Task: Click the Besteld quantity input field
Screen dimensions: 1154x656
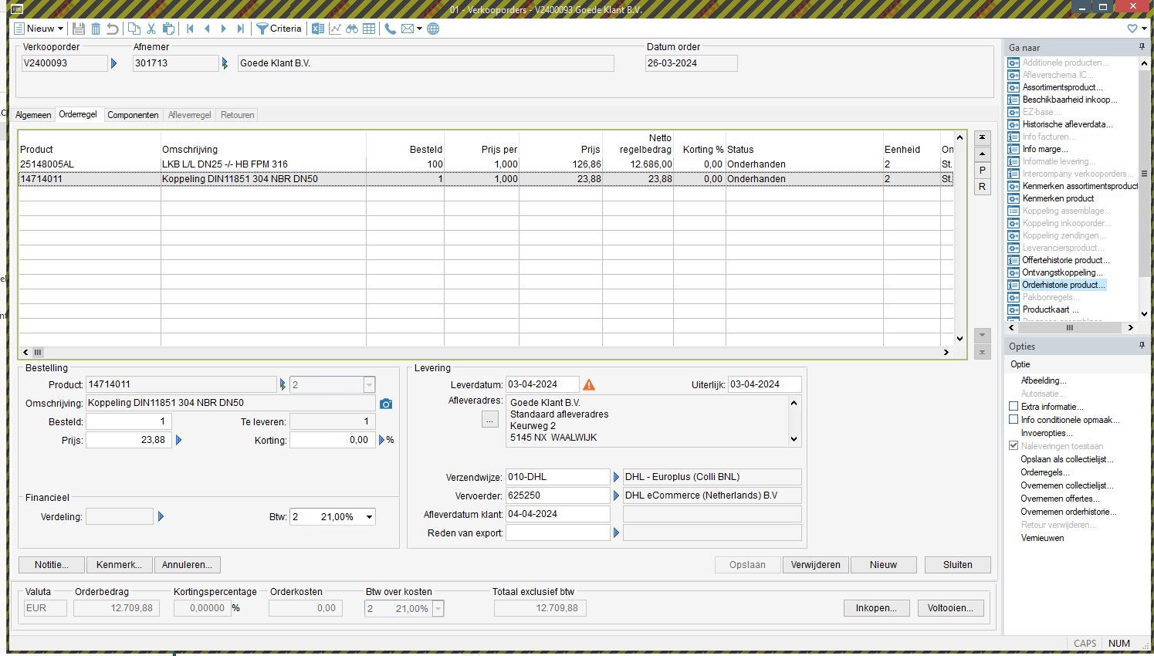Action: pyautogui.click(x=128, y=421)
